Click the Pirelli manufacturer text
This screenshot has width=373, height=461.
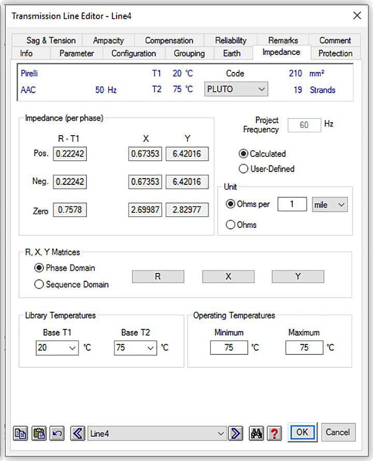pos(29,73)
